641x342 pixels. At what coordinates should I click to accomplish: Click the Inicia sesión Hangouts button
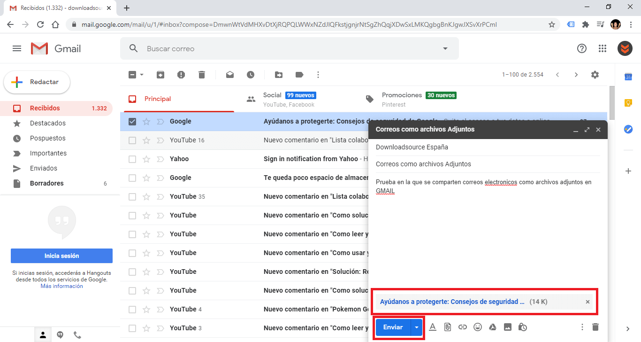point(61,256)
